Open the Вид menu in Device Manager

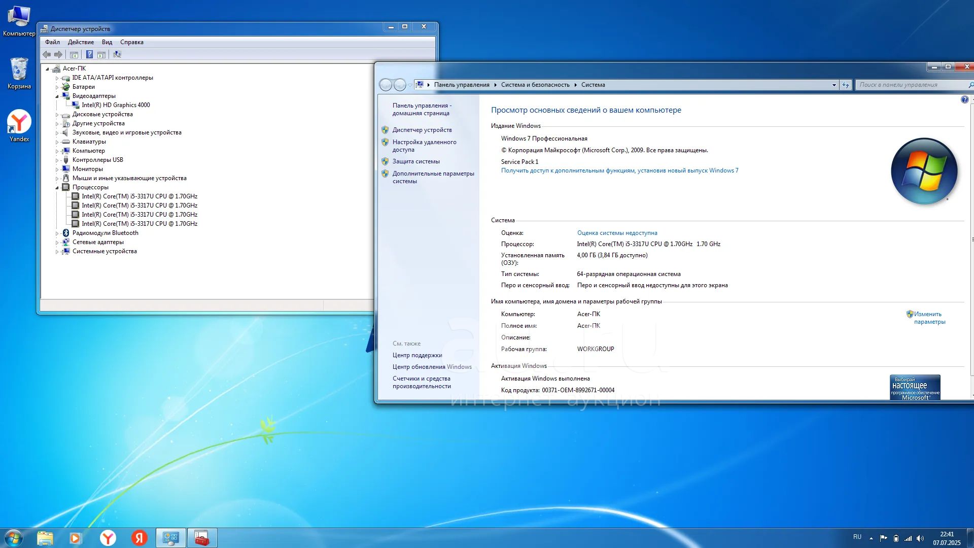point(107,42)
